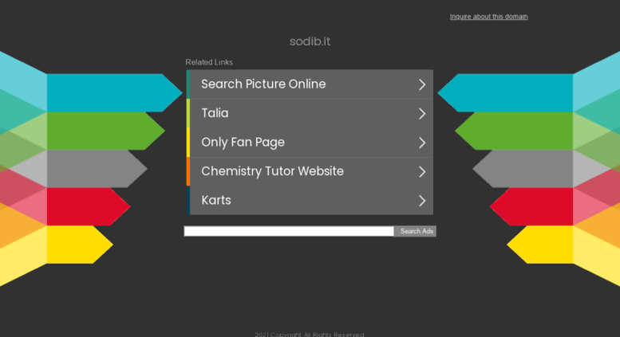Click Inquire about this domain link
The image size is (620, 337).
(x=488, y=17)
